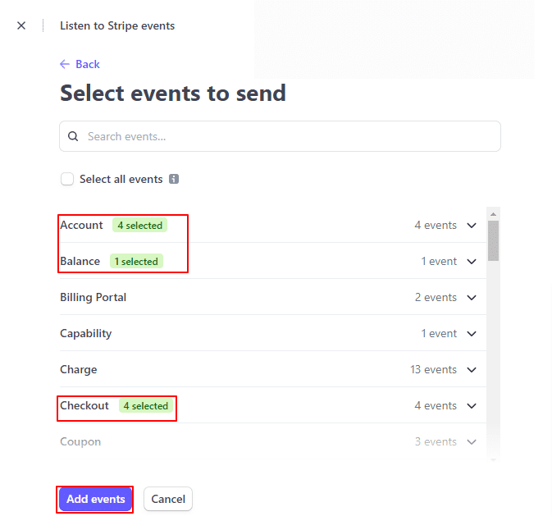
Task: Click the events list scrollbar thumb
Action: 493,241
